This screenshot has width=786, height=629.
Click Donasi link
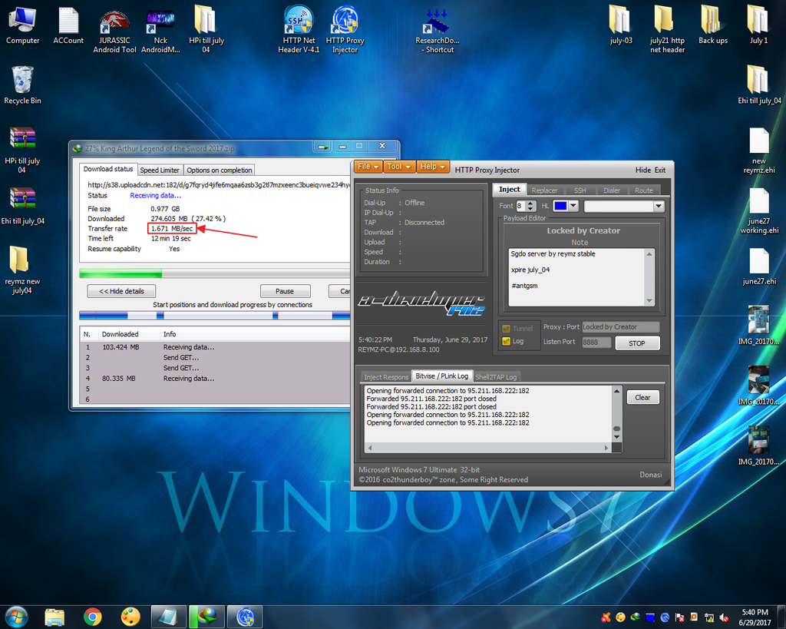coord(650,475)
